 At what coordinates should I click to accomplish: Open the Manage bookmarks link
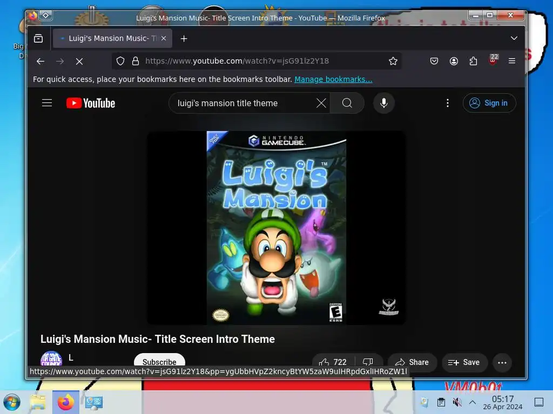pos(333,79)
